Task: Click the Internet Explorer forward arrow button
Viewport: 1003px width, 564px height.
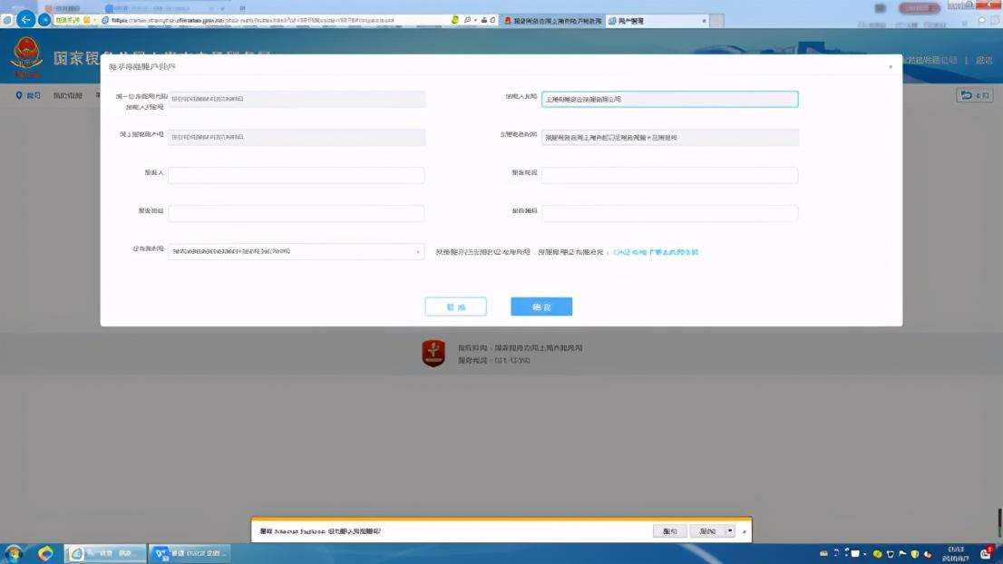Action: (x=44, y=19)
